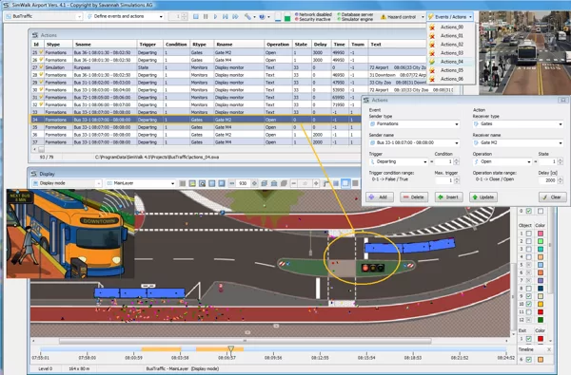Click the fast-forward playback icon
Screen dimensions: 571x375
(x=235, y=17)
